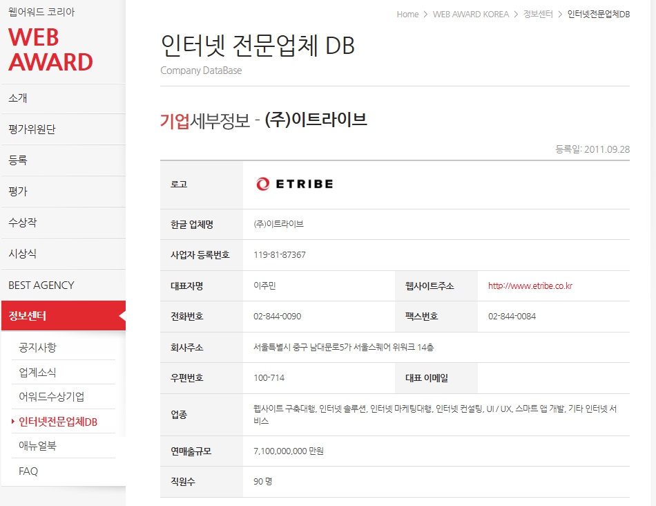The image size is (656, 506).
Task: Open the 시상식 menu
Action: pyautogui.click(x=63, y=254)
